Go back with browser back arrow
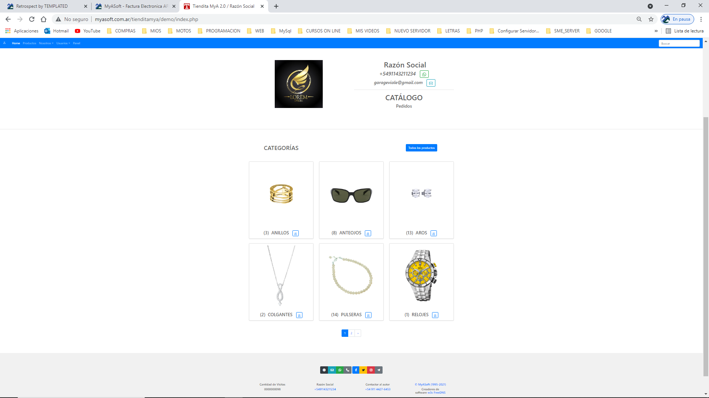The image size is (709, 398). coord(8,19)
